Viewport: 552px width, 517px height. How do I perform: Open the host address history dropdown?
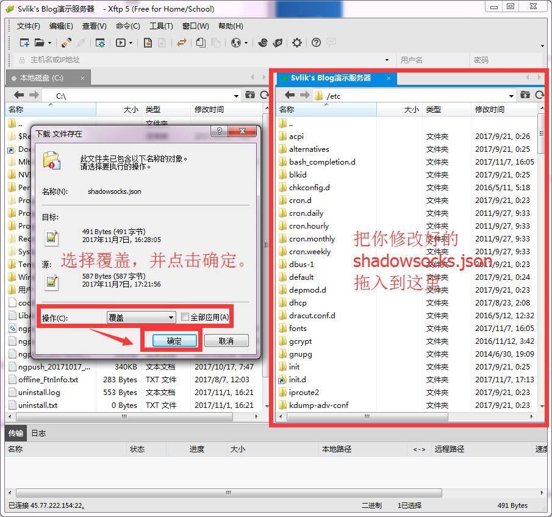coord(387,60)
